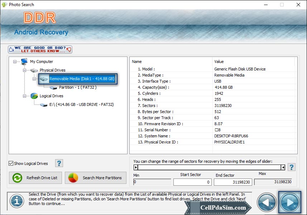Click the Cylinders value 1942

coord(219,93)
